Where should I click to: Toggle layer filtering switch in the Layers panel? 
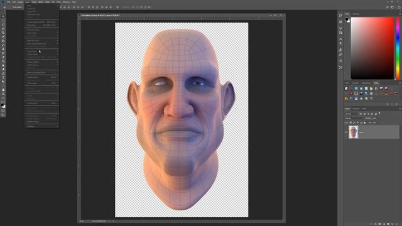(379, 114)
